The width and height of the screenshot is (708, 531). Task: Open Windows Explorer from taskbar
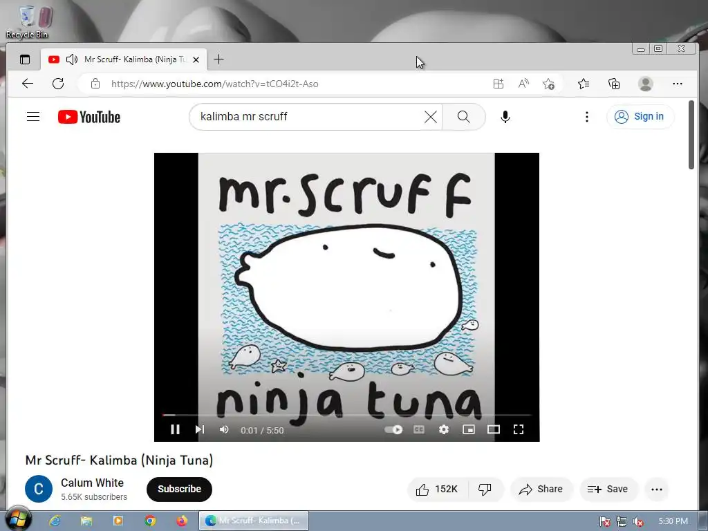tap(86, 521)
